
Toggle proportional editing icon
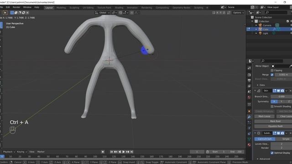[132, 13]
